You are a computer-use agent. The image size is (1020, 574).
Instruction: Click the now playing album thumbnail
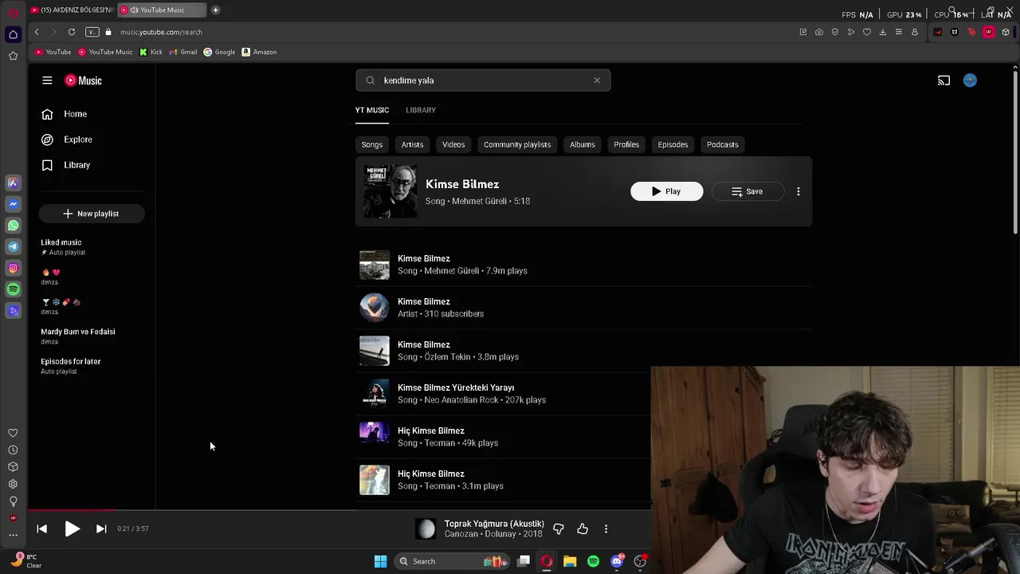[x=426, y=529]
